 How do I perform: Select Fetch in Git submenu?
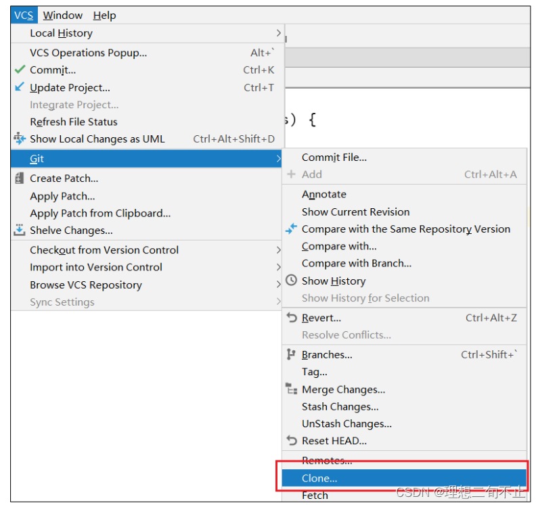click(x=404, y=494)
